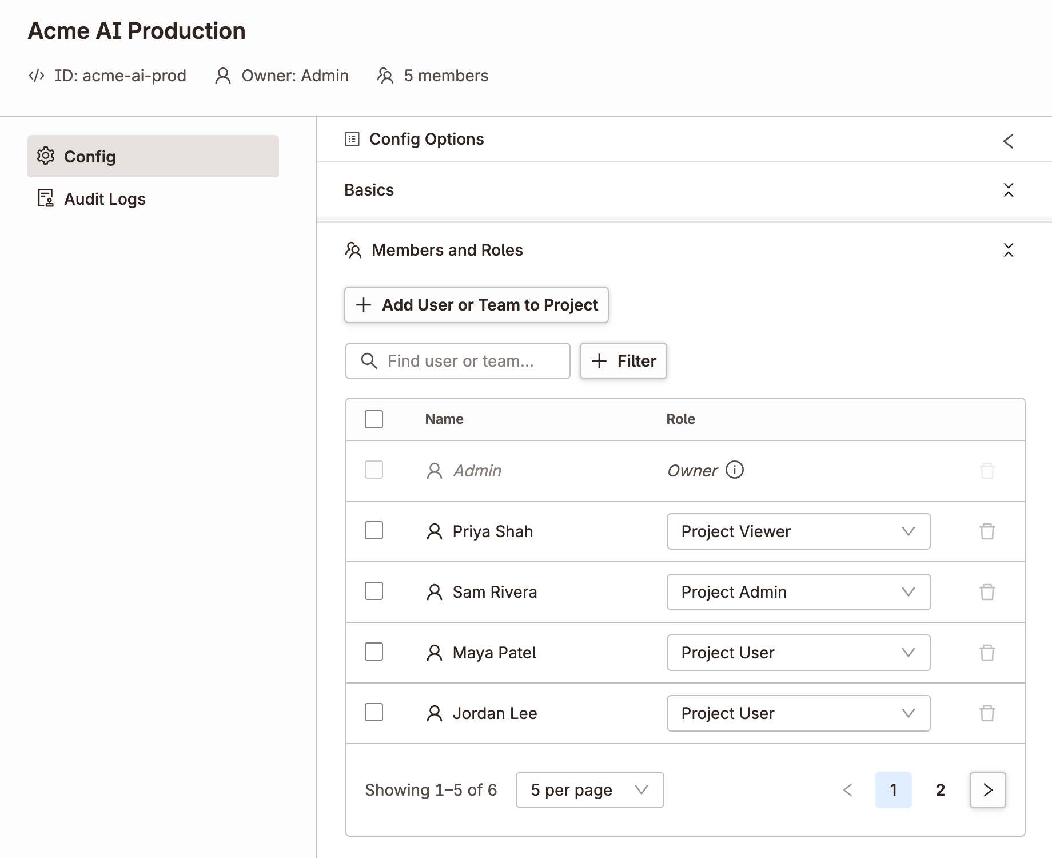This screenshot has height=858, width=1052.
Task: Select the Jordan Lee row checkbox
Action: (x=374, y=712)
